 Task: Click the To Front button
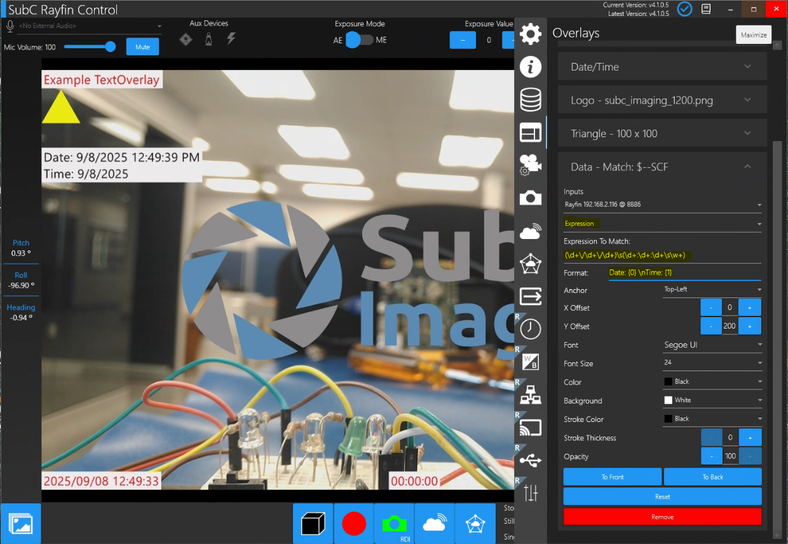click(x=612, y=477)
